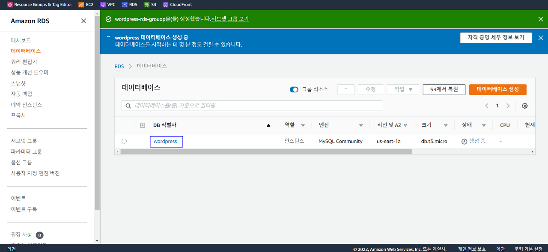The width and height of the screenshot is (548, 252).
Task: Click us-east-1a region cell
Action: coord(389,141)
